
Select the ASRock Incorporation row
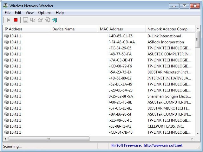(166, 42)
